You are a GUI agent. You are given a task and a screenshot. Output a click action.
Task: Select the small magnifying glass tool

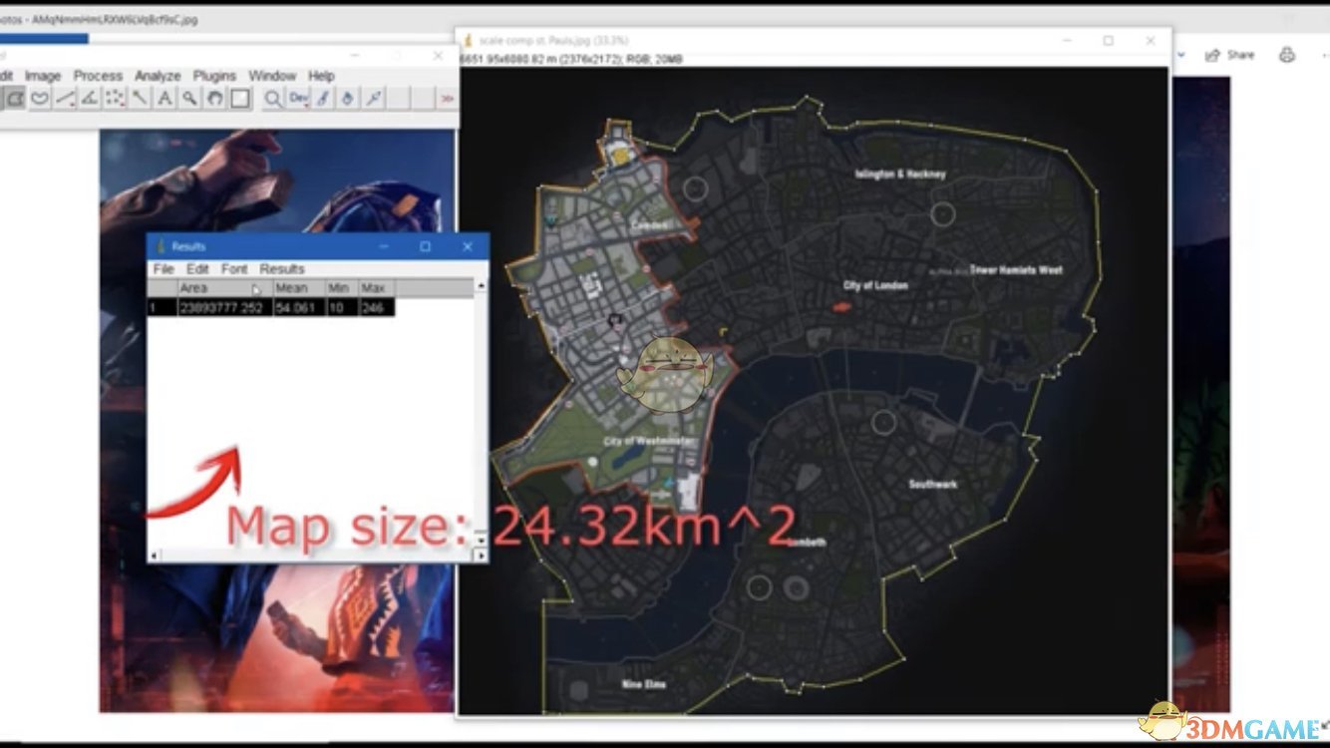(x=189, y=98)
